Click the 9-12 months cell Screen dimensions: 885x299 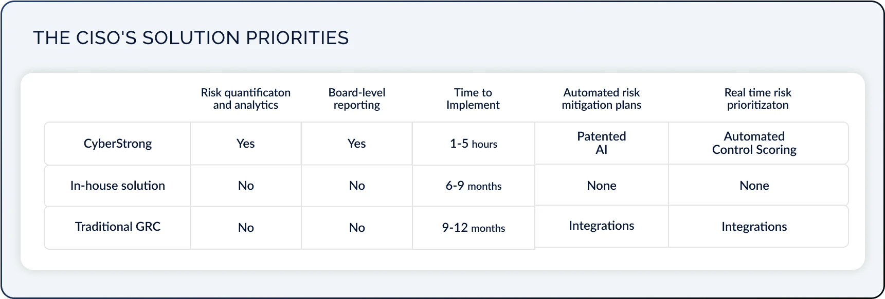point(474,228)
